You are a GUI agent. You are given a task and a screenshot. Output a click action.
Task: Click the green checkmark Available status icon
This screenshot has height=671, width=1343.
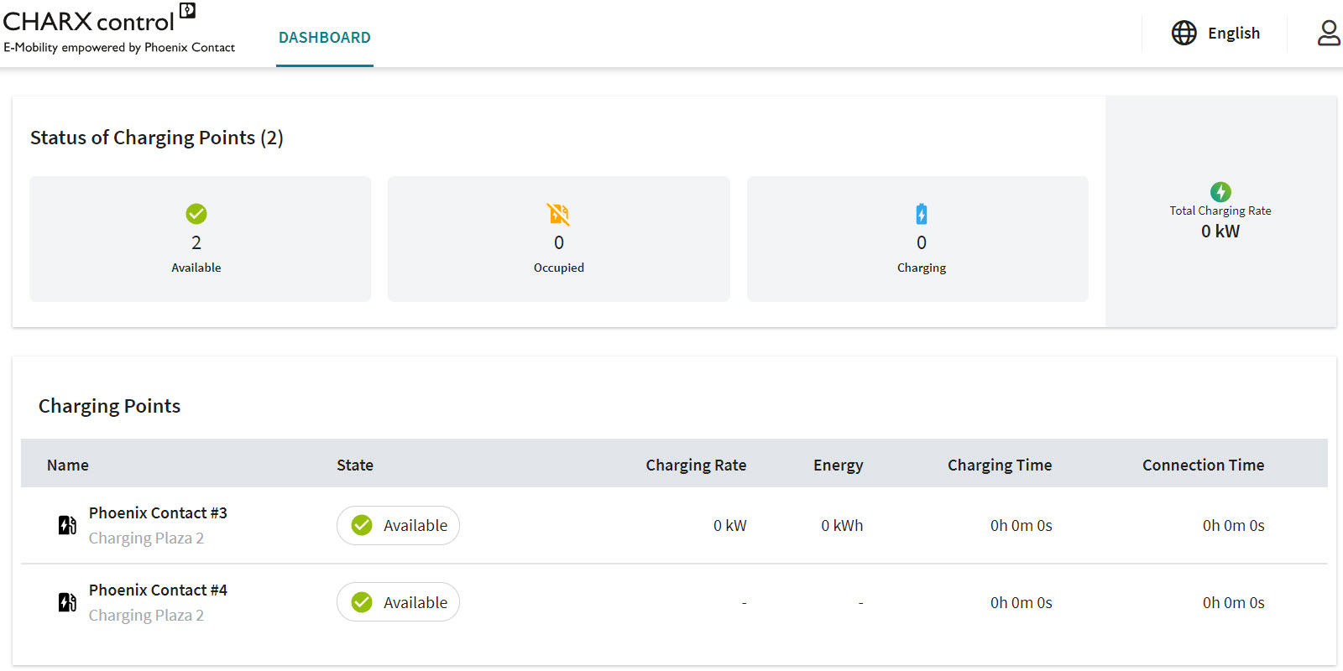coord(196,214)
